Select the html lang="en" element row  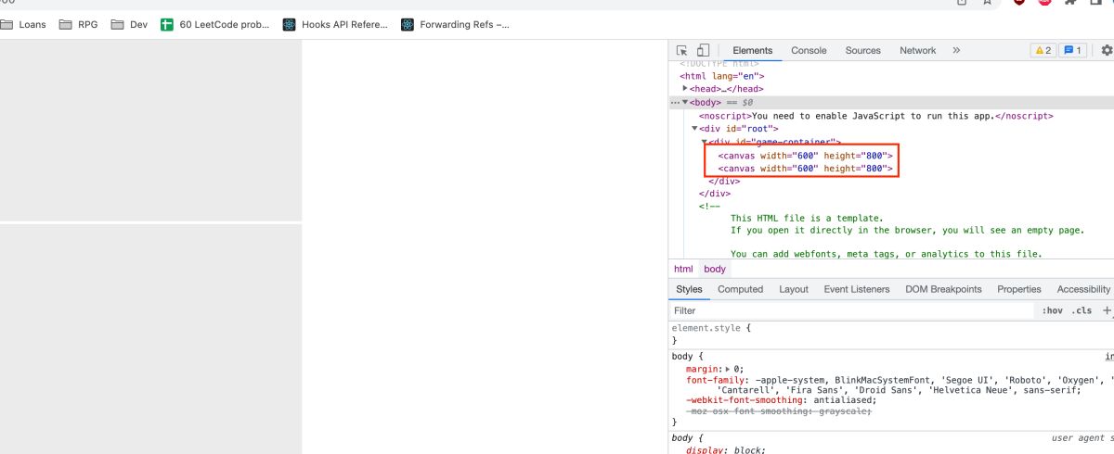click(x=722, y=76)
